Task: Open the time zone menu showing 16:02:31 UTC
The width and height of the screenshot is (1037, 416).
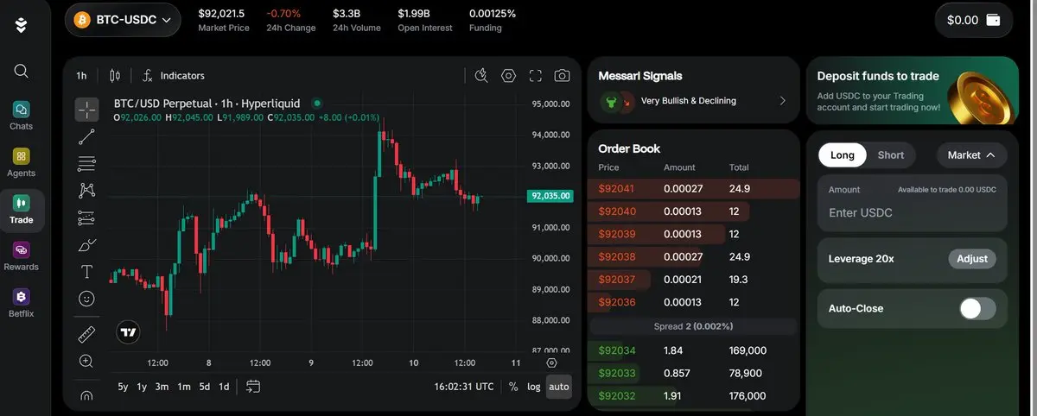Action: tap(464, 387)
